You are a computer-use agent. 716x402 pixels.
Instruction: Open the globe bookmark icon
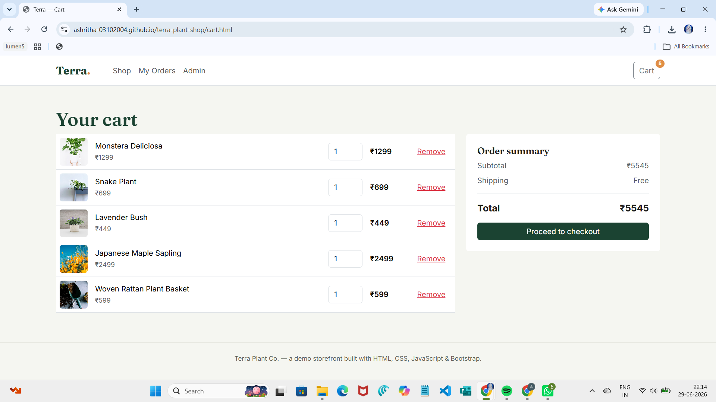coord(59,47)
